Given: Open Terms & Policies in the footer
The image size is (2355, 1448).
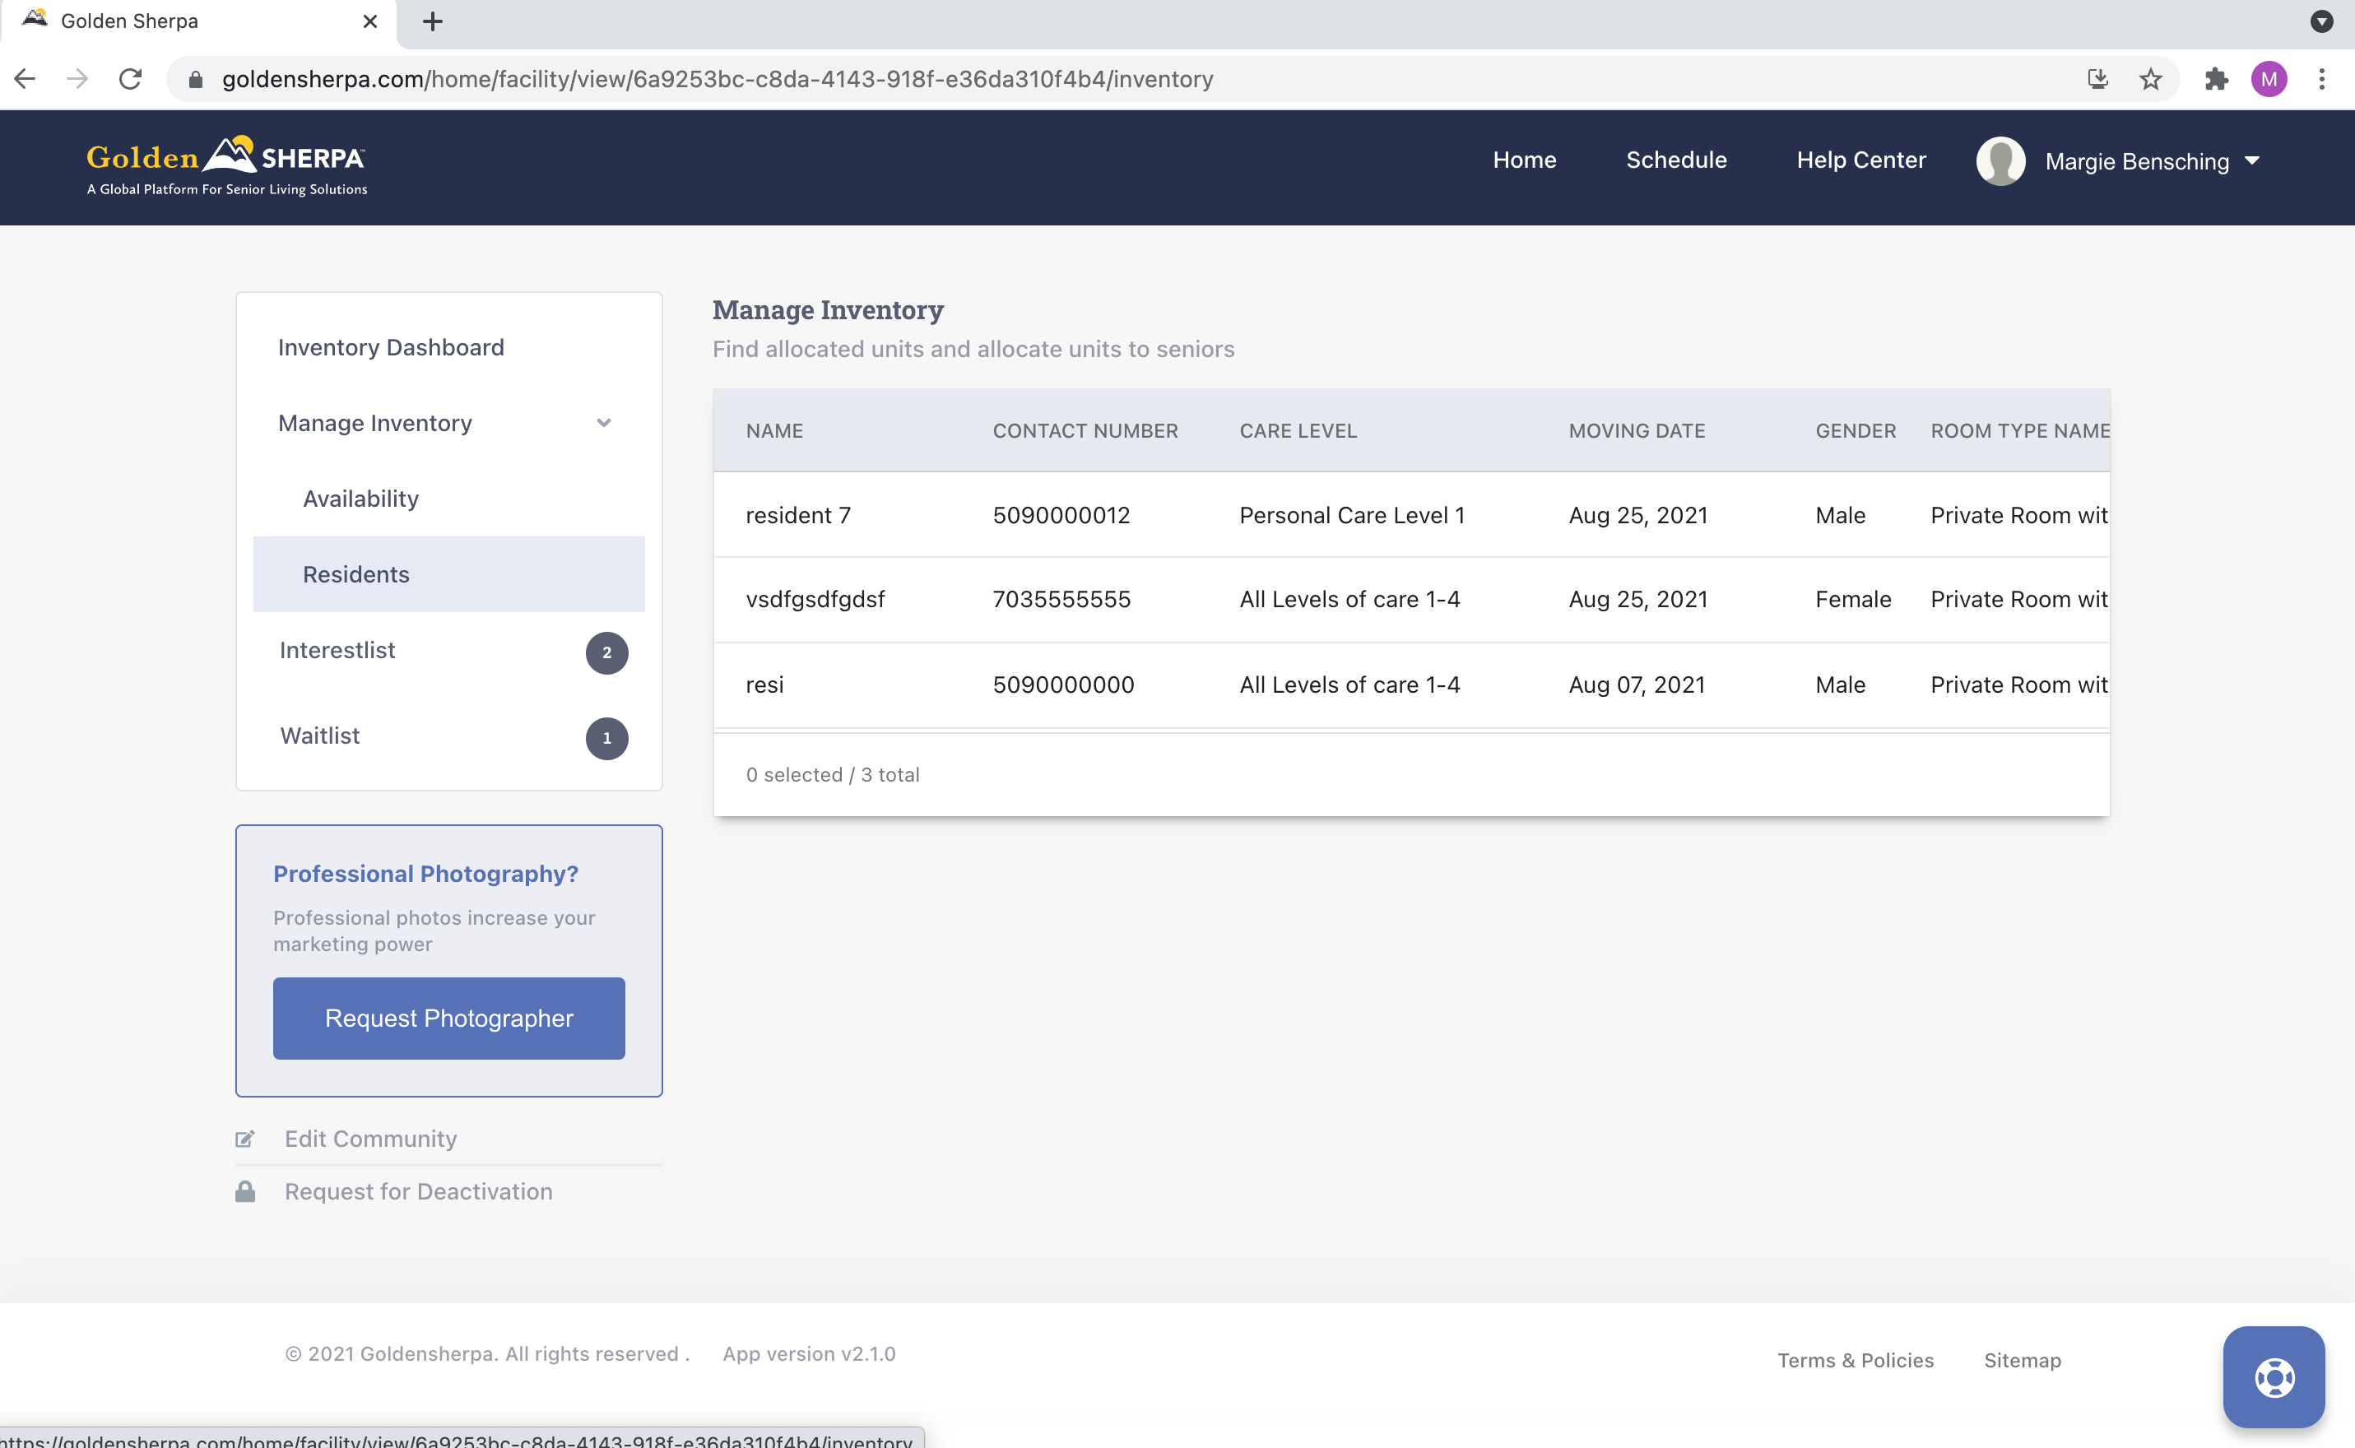Looking at the screenshot, I should 1855,1361.
